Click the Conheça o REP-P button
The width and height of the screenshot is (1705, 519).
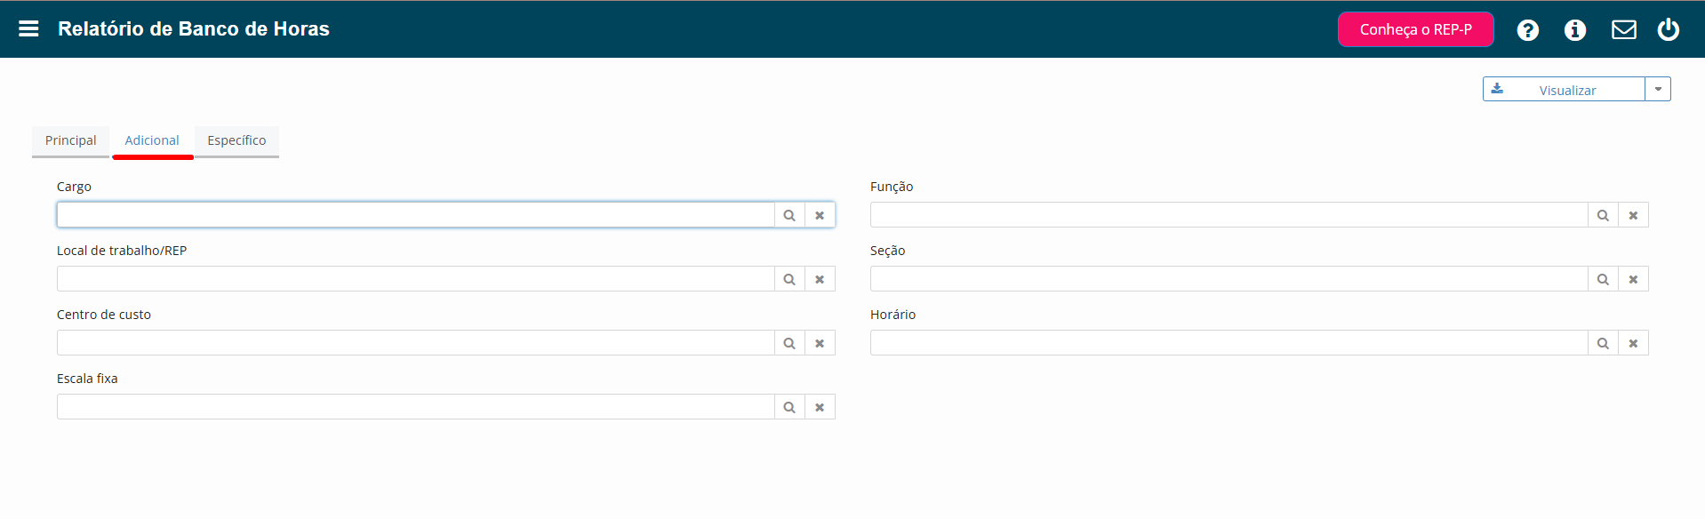pyautogui.click(x=1415, y=29)
